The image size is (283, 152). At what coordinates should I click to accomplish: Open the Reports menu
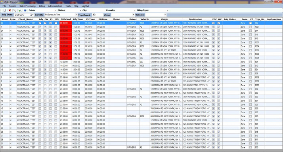[x=13, y=6]
